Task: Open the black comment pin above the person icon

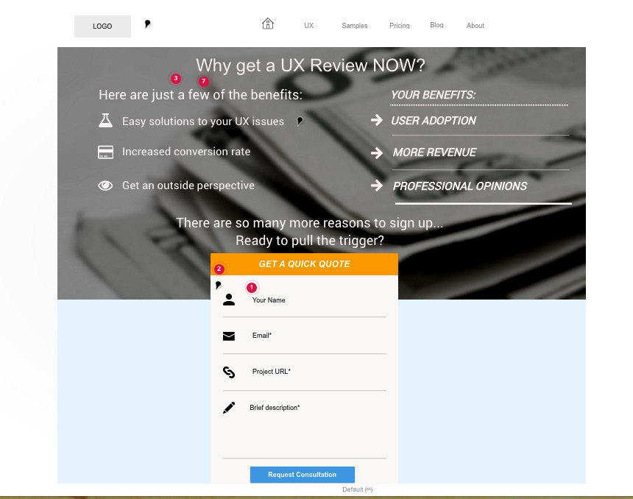Action: point(218,285)
